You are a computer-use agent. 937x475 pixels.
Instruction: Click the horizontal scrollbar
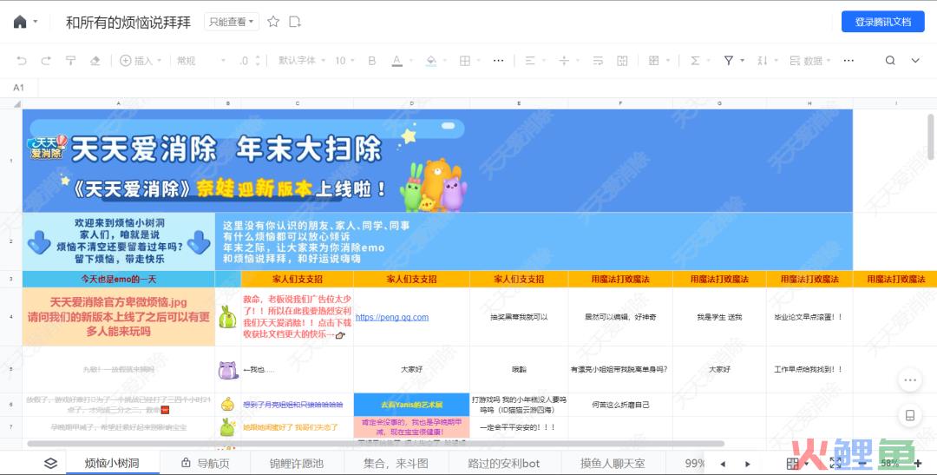coord(376,444)
